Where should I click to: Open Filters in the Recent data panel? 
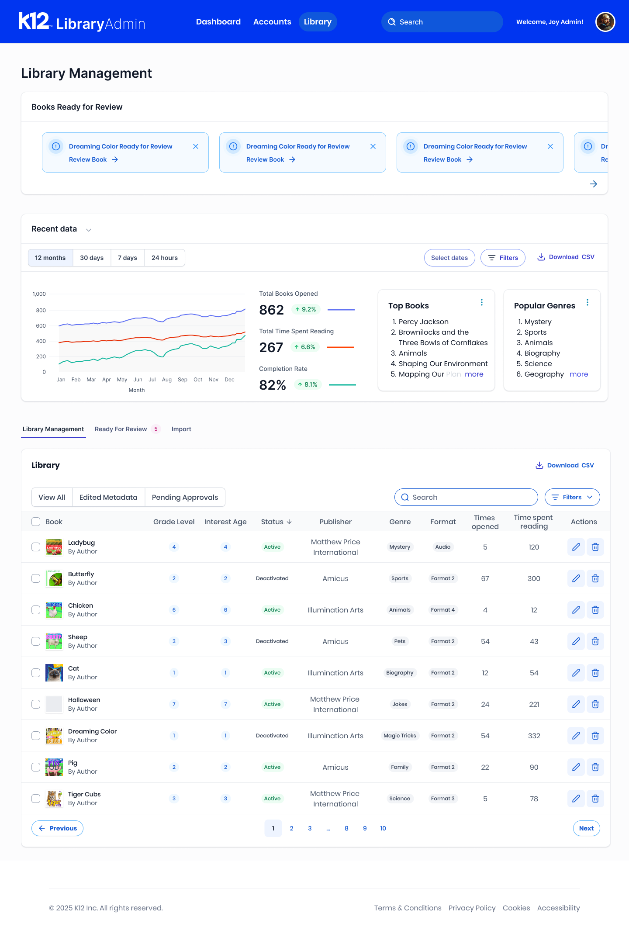pyautogui.click(x=503, y=258)
